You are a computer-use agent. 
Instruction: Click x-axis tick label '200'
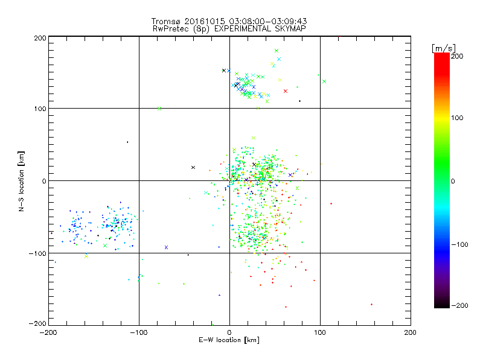pyautogui.click(x=411, y=332)
